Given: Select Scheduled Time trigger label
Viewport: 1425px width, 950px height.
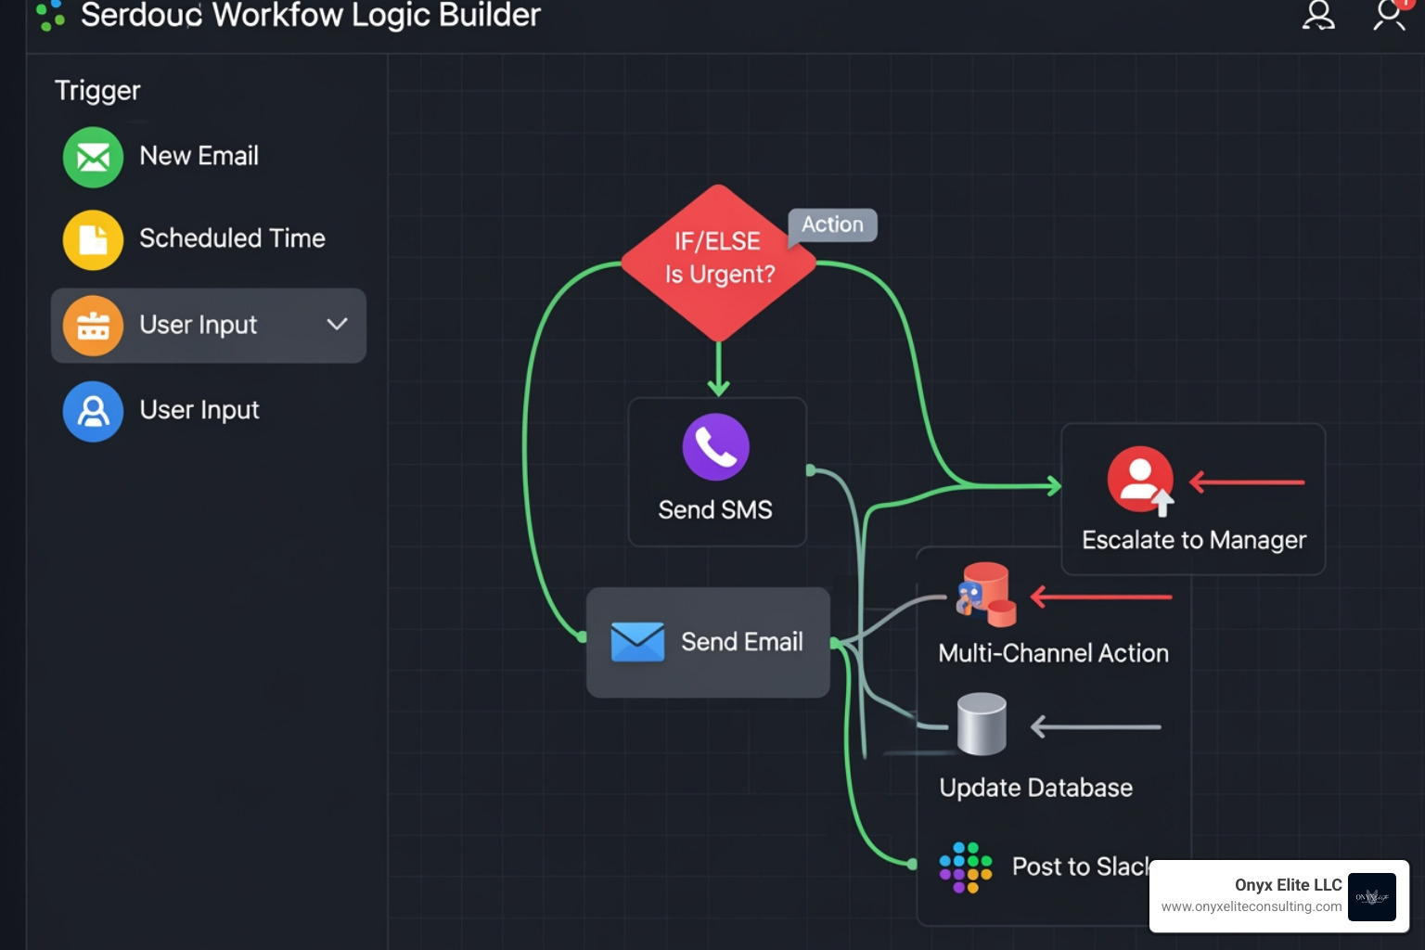Looking at the screenshot, I should [232, 238].
